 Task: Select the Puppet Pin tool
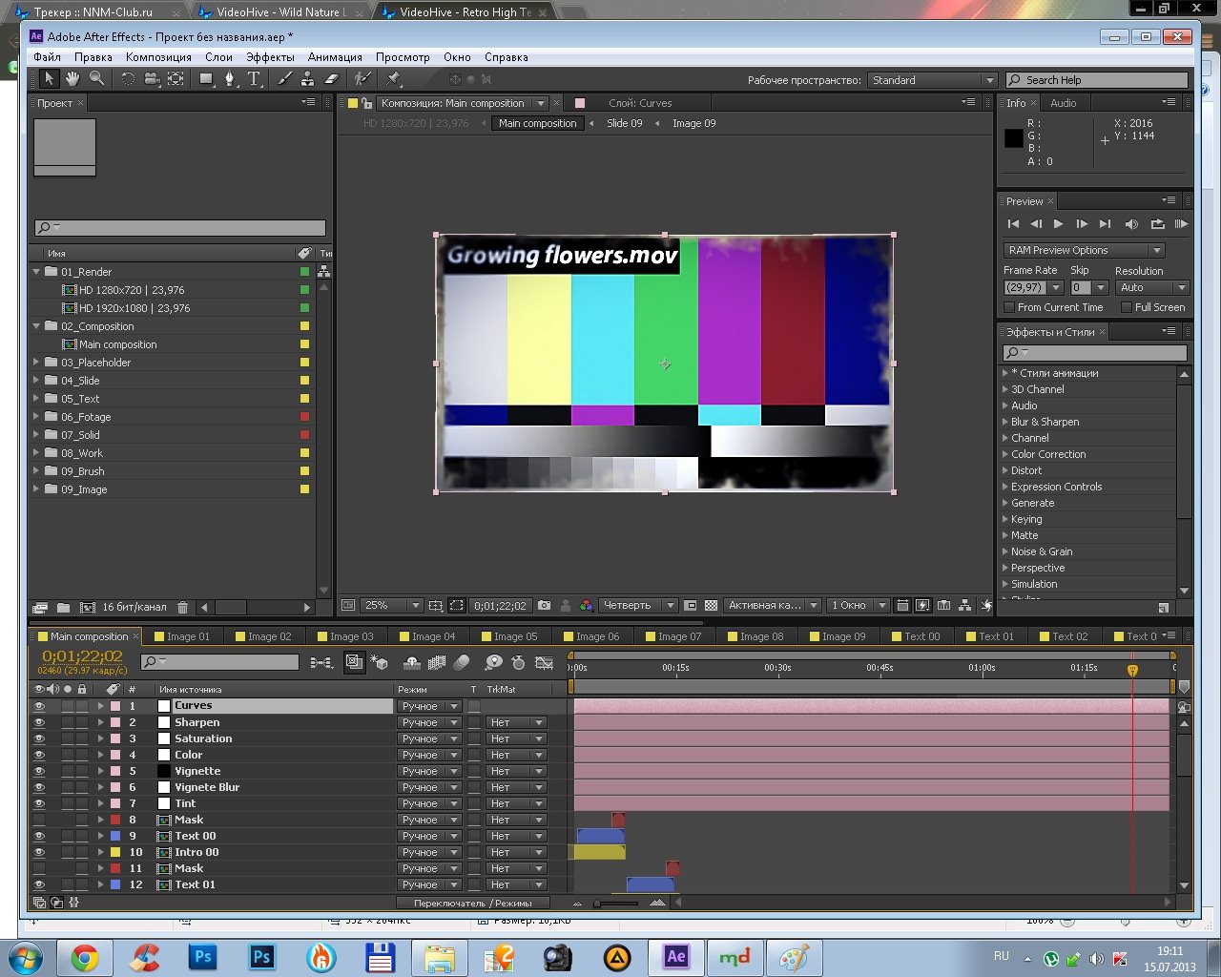393,79
